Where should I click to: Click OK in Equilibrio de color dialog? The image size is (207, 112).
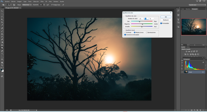tap(166, 17)
